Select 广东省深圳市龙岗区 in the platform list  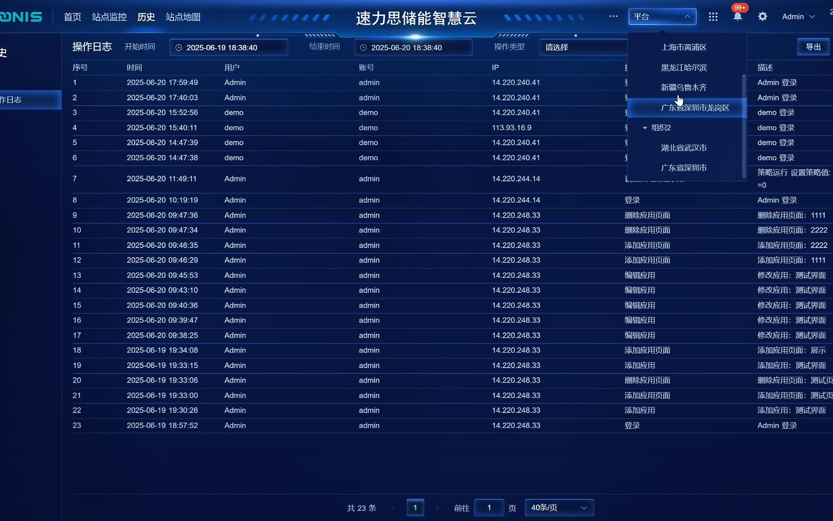pyautogui.click(x=686, y=108)
